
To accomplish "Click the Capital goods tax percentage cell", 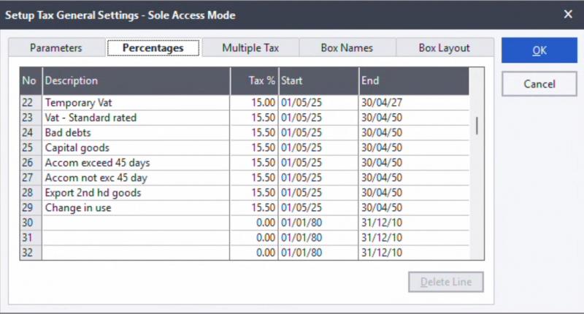I will click(x=254, y=148).
